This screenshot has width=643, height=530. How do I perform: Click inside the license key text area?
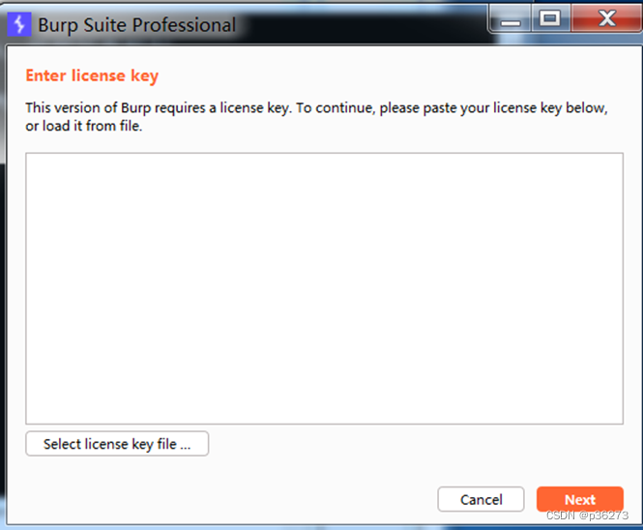click(x=324, y=288)
